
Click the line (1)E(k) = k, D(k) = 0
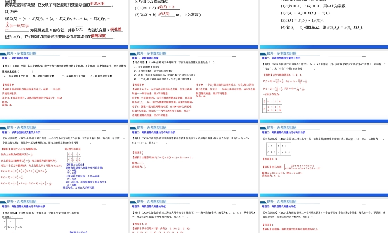tap(314, 6)
